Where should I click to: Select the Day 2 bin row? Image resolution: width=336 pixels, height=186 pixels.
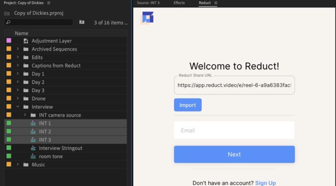click(66, 82)
